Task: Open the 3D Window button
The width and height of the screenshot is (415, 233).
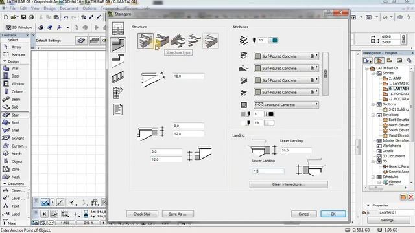Action: click(x=19, y=27)
